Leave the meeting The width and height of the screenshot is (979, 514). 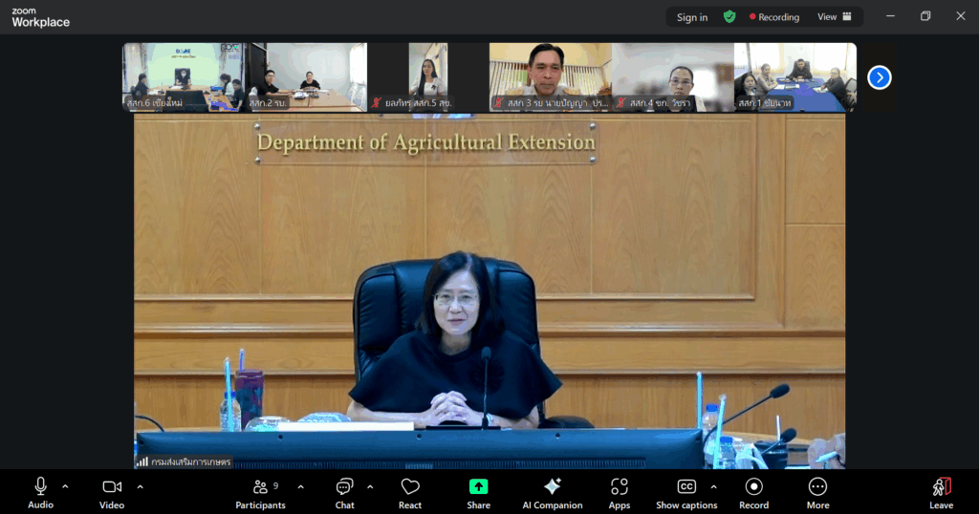[941, 492]
